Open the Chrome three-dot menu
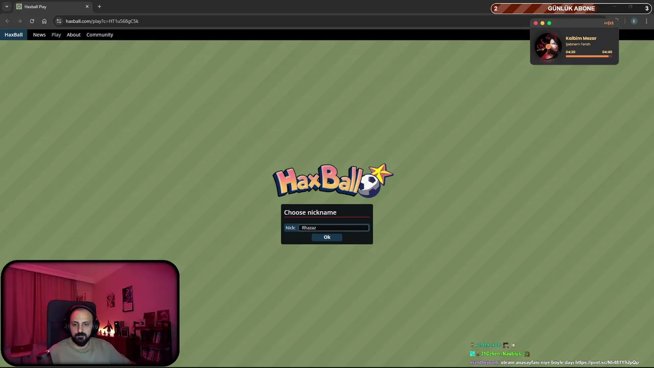Screen dimensions: 654x368 tap(646, 21)
